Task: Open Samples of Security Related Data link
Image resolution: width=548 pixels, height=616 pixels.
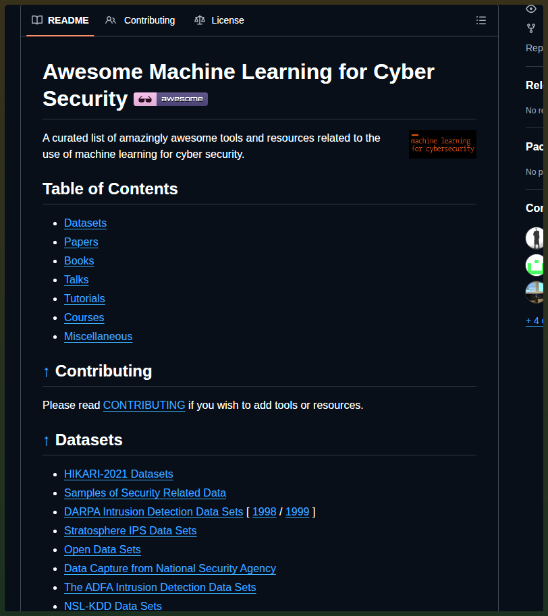Action: point(145,493)
